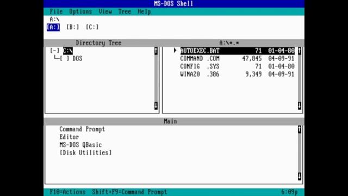Image resolution: width=348 pixels, height=196 pixels.
Task: Click the 47,845 size value
Action: (x=252, y=58)
